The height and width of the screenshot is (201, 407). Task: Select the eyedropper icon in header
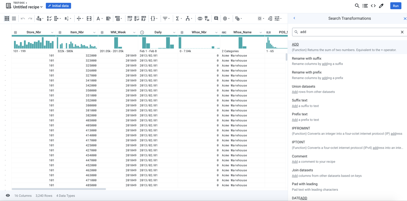381,6
